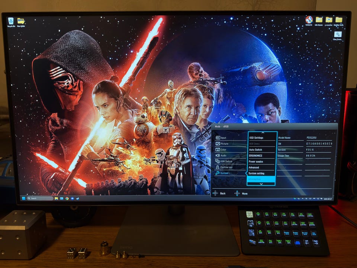The image size is (357, 268).
Task: Open Discord from the taskbar
Action: point(72,198)
